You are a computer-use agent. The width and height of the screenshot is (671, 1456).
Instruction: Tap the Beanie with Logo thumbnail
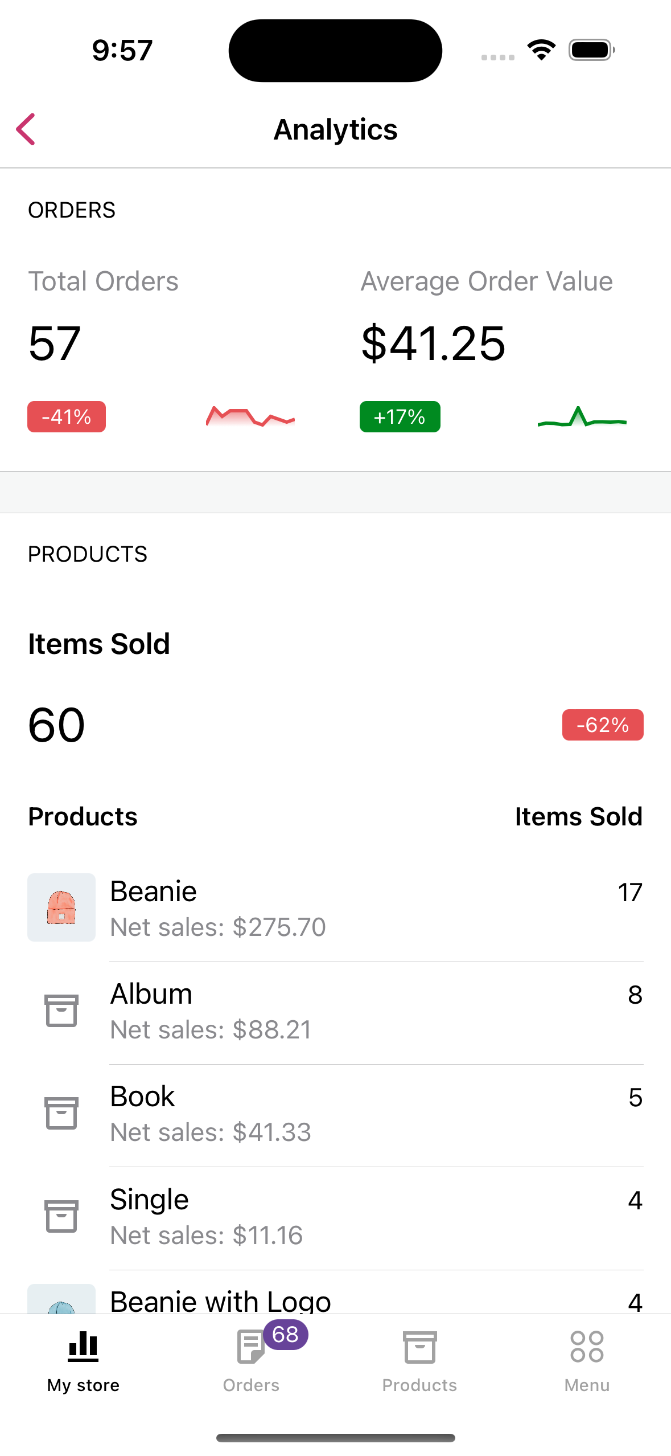[61, 1300]
